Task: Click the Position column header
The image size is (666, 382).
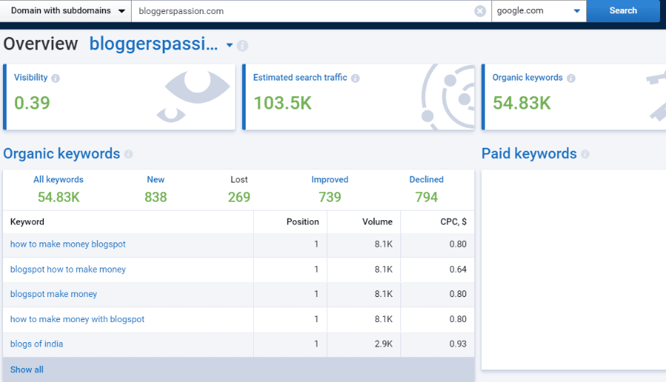Action: [x=303, y=222]
